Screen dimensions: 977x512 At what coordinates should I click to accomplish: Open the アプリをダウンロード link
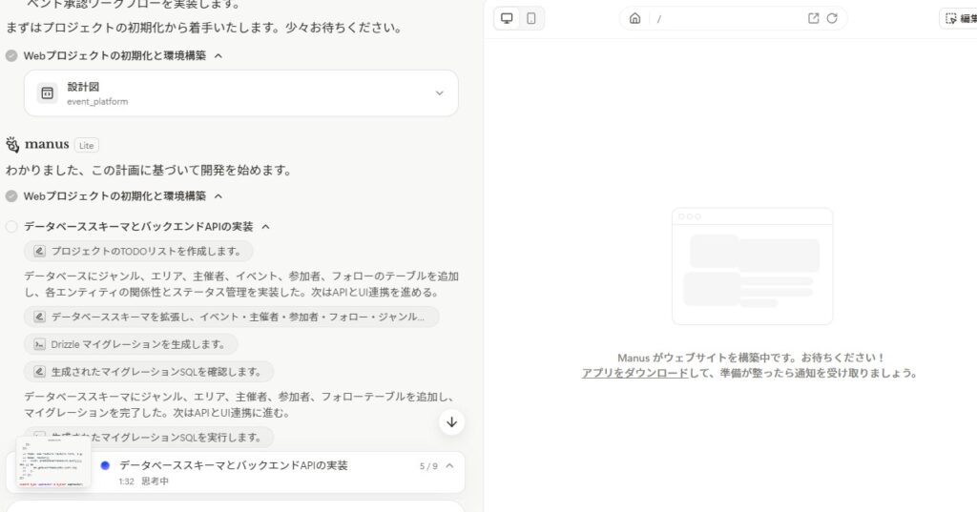[634, 373]
